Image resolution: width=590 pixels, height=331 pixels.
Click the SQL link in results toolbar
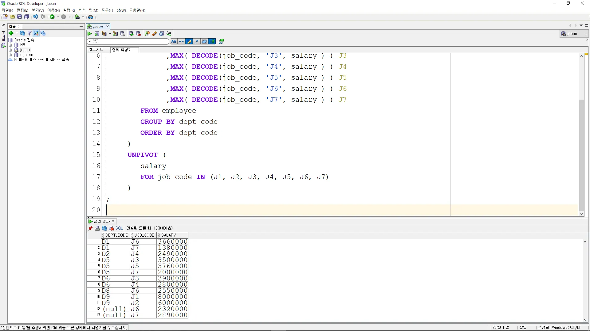(x=119, y=228)
